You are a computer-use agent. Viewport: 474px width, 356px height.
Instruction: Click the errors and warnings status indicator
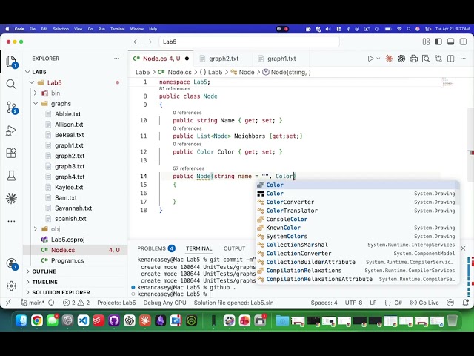pyautogui.click(x=76, y=303)
